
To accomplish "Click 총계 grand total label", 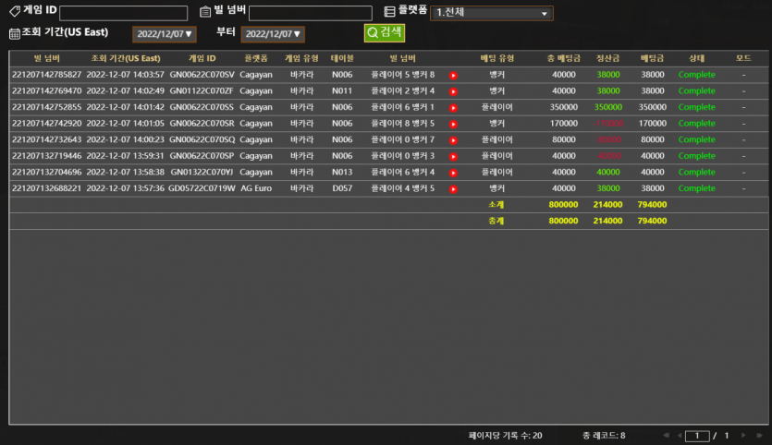I will [x=496, y=221].
